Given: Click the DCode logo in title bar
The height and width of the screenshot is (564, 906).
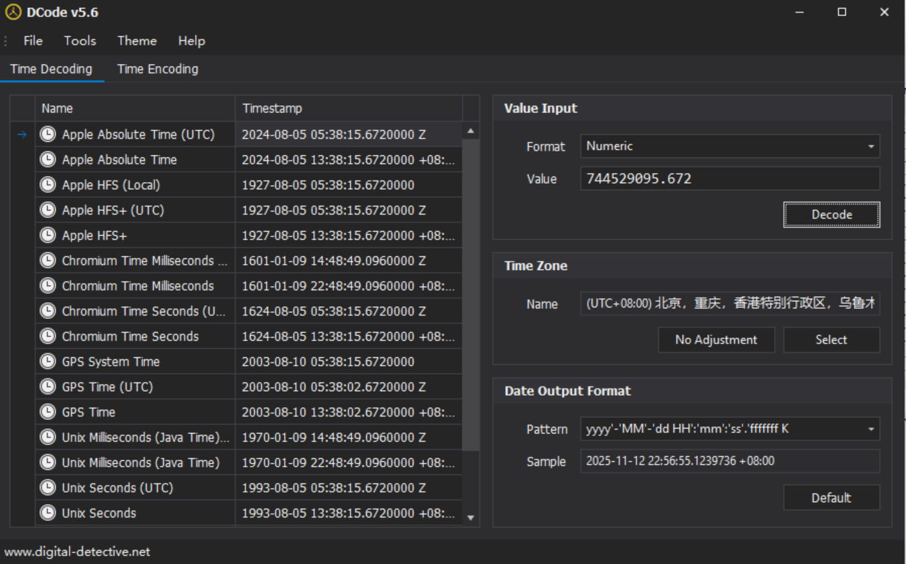Looking at the screenshot, I should coord(13,12).
